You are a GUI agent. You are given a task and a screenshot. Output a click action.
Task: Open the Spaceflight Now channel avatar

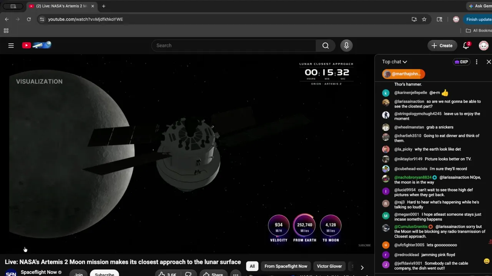click(x=11, y=273)
